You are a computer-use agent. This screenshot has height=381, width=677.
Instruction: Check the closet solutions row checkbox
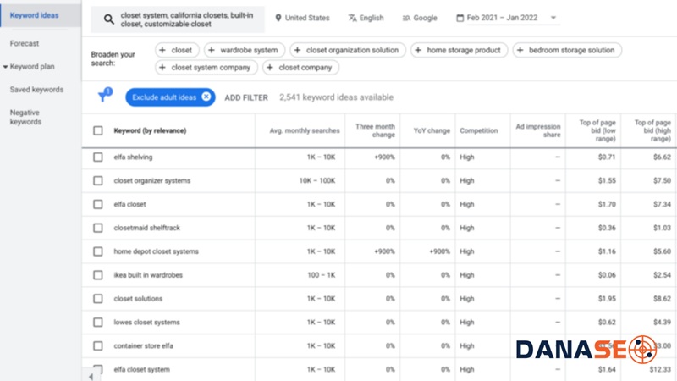point(98,299)
